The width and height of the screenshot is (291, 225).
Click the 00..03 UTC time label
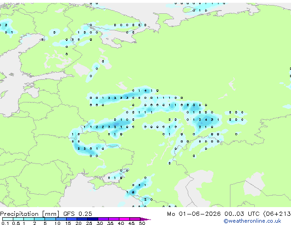(x=242, y=214)
